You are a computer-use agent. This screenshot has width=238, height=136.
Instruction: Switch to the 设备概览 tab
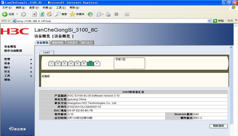42,43
